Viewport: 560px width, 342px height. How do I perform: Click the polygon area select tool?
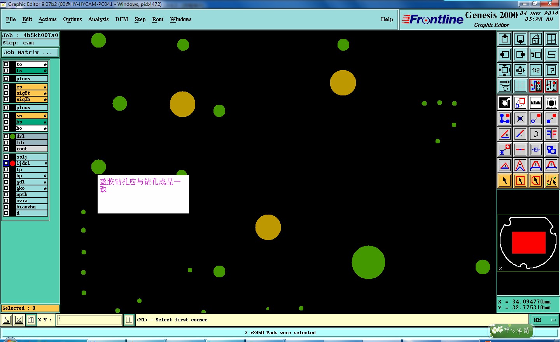coord(536,181)
